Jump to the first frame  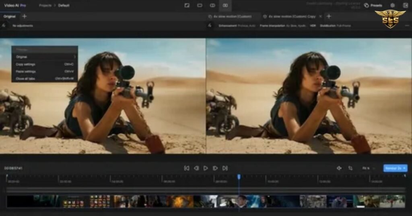[x=187, y=168]
